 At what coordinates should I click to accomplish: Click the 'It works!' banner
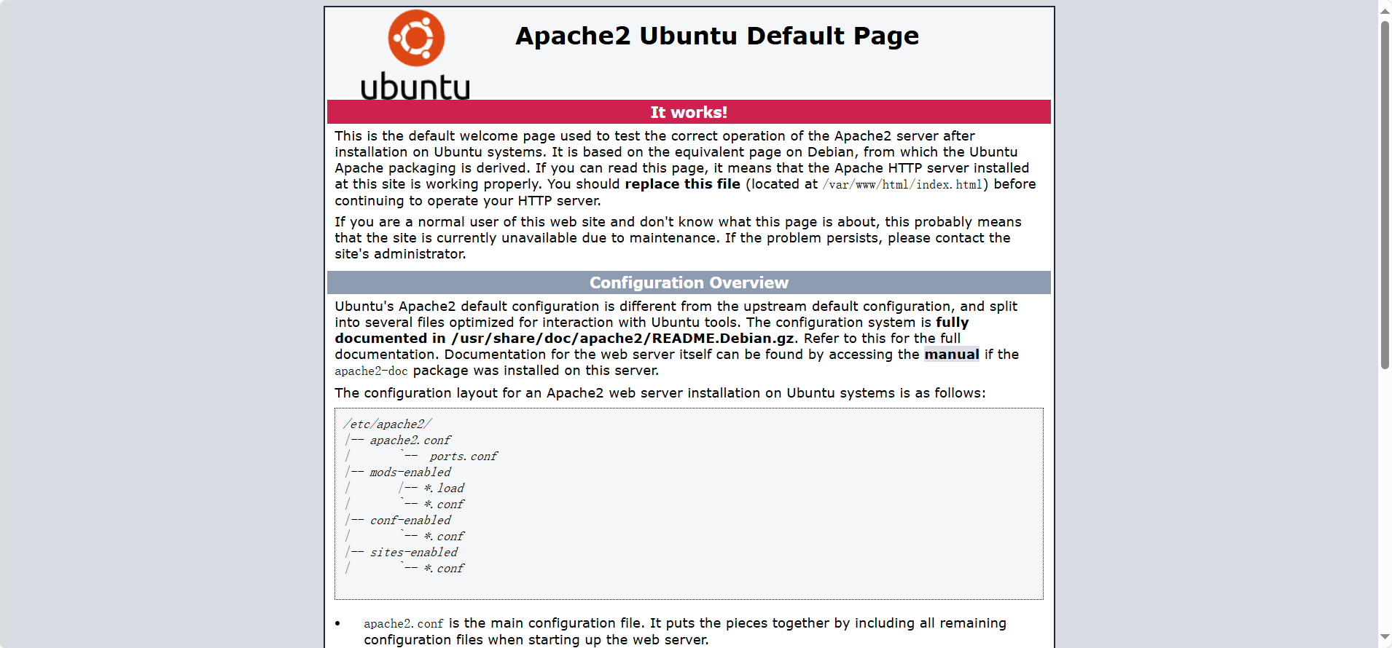pyautogui.click(x=689, y=112)
